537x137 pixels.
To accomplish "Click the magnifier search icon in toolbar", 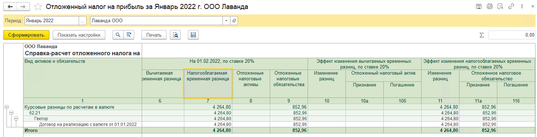I will click(118, 35).
